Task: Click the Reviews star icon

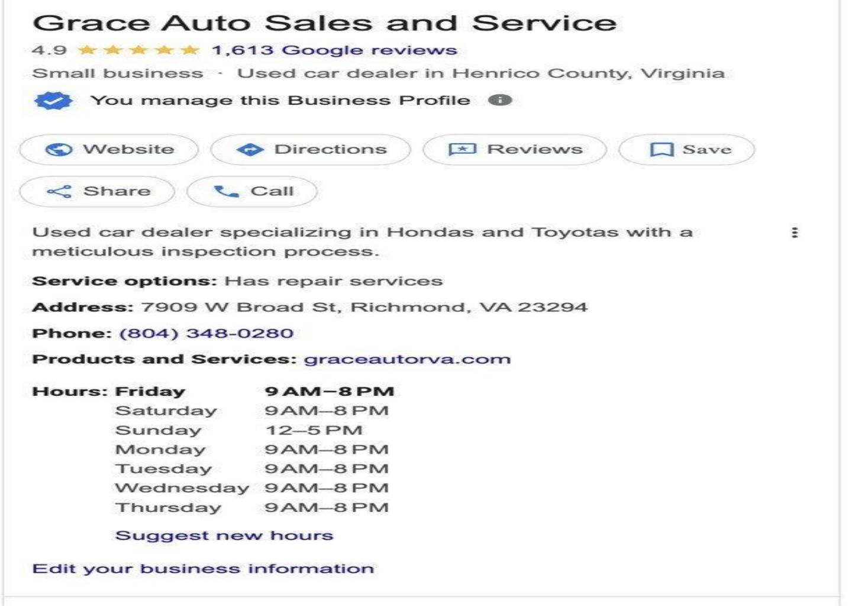Action: pyautogui.click(x=462, y=150)
